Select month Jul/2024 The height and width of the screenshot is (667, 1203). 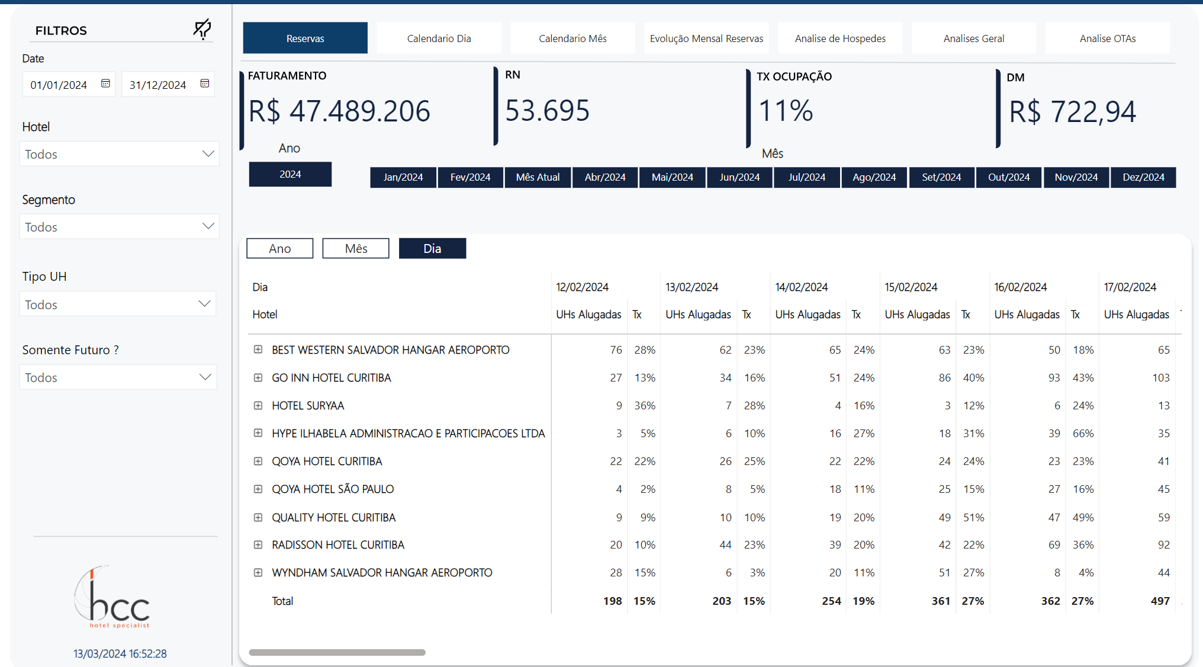[807, 177]
